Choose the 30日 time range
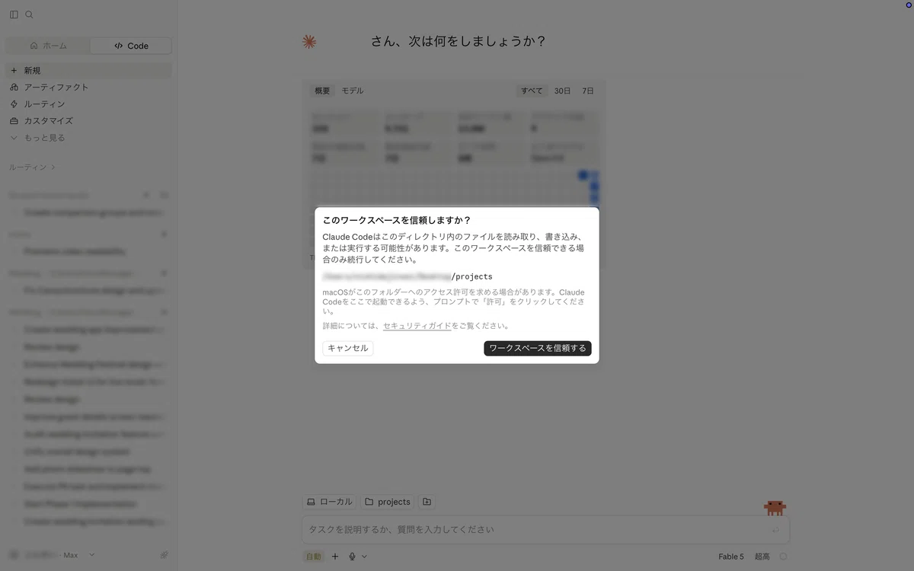 pos(562,91)
